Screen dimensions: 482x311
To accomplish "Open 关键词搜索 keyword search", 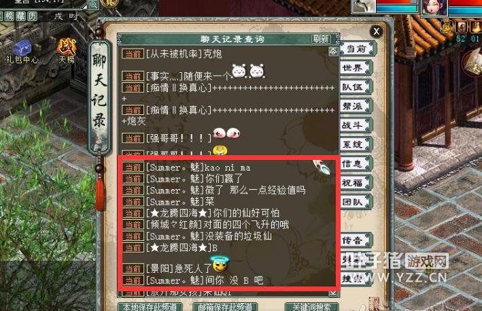I will tap(311, 307).
